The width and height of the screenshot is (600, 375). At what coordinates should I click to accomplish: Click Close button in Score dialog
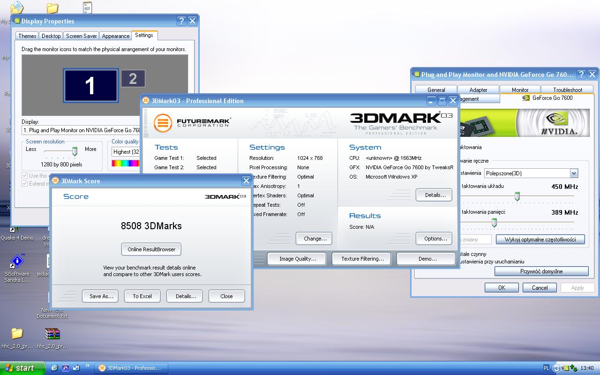click(226, 296)
